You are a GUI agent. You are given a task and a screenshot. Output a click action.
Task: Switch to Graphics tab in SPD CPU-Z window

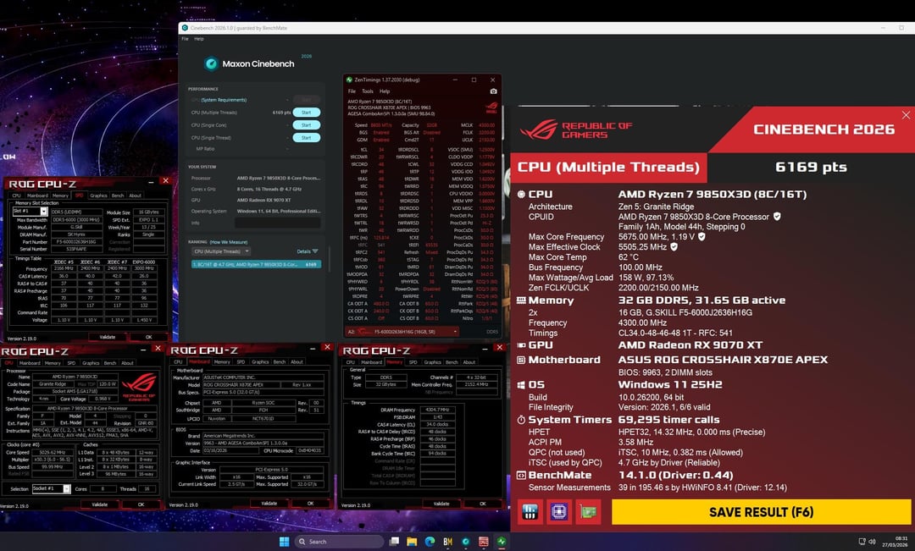pos(98,196)
